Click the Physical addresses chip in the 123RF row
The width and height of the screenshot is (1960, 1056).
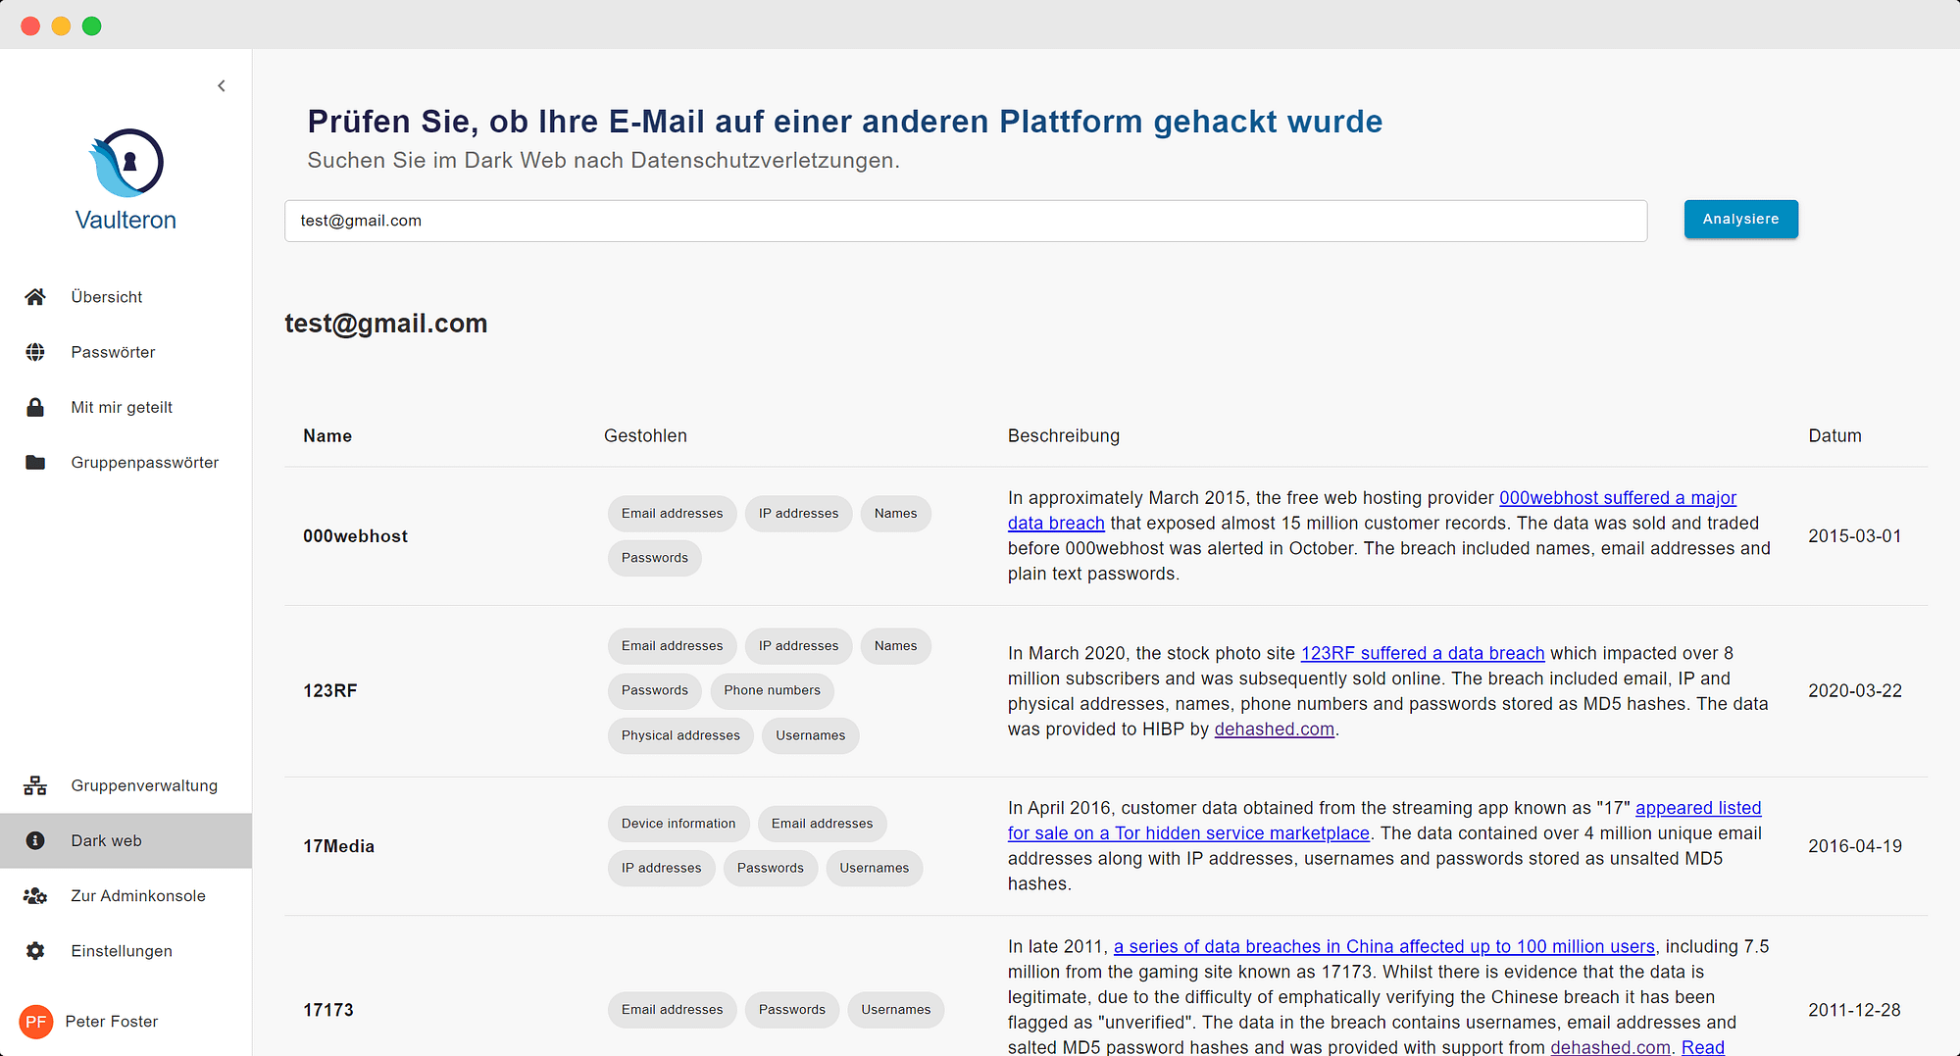680,735
